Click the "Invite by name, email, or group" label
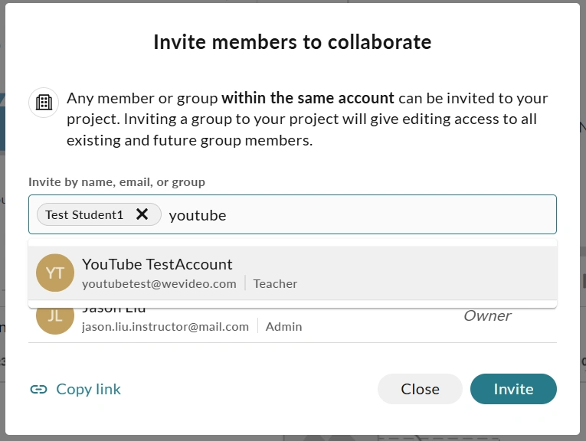The height and width of the screenshot is (441, 586). pos(116,182)
